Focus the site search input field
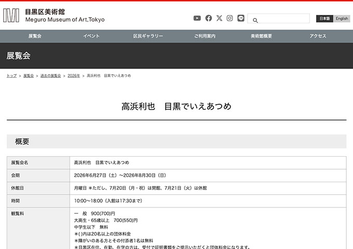Screen dimensions: 353x249 point(278,19)
